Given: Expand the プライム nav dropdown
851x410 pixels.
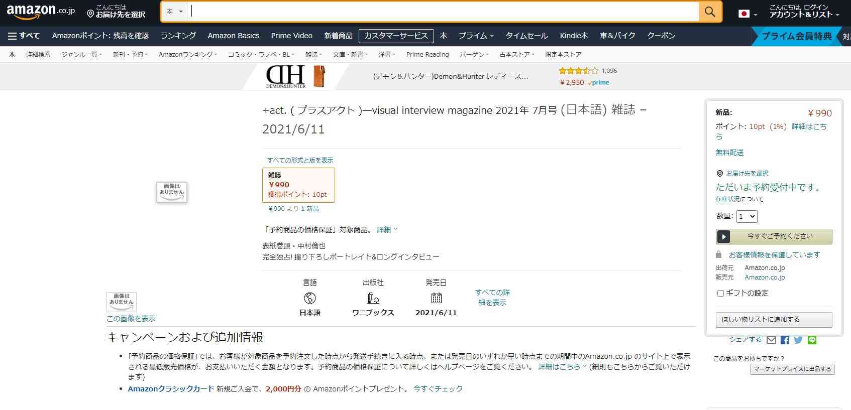Looking at the screenshot, I should tap(476, 36).
